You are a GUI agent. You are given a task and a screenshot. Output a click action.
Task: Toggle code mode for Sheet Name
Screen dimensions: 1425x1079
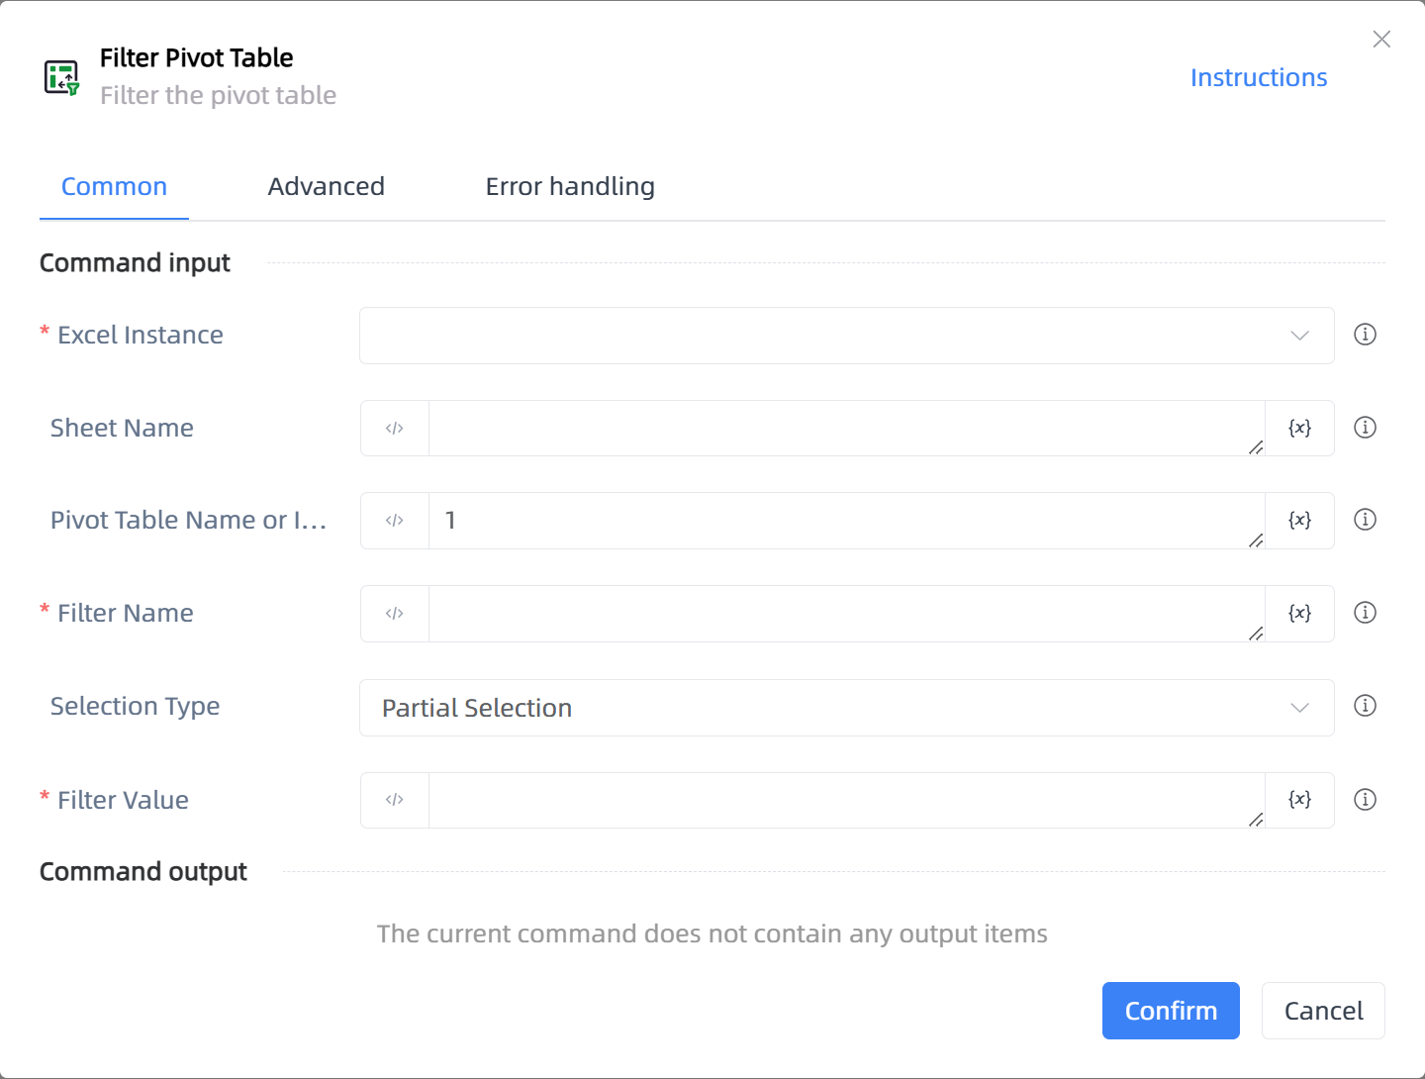click(395, 429)
